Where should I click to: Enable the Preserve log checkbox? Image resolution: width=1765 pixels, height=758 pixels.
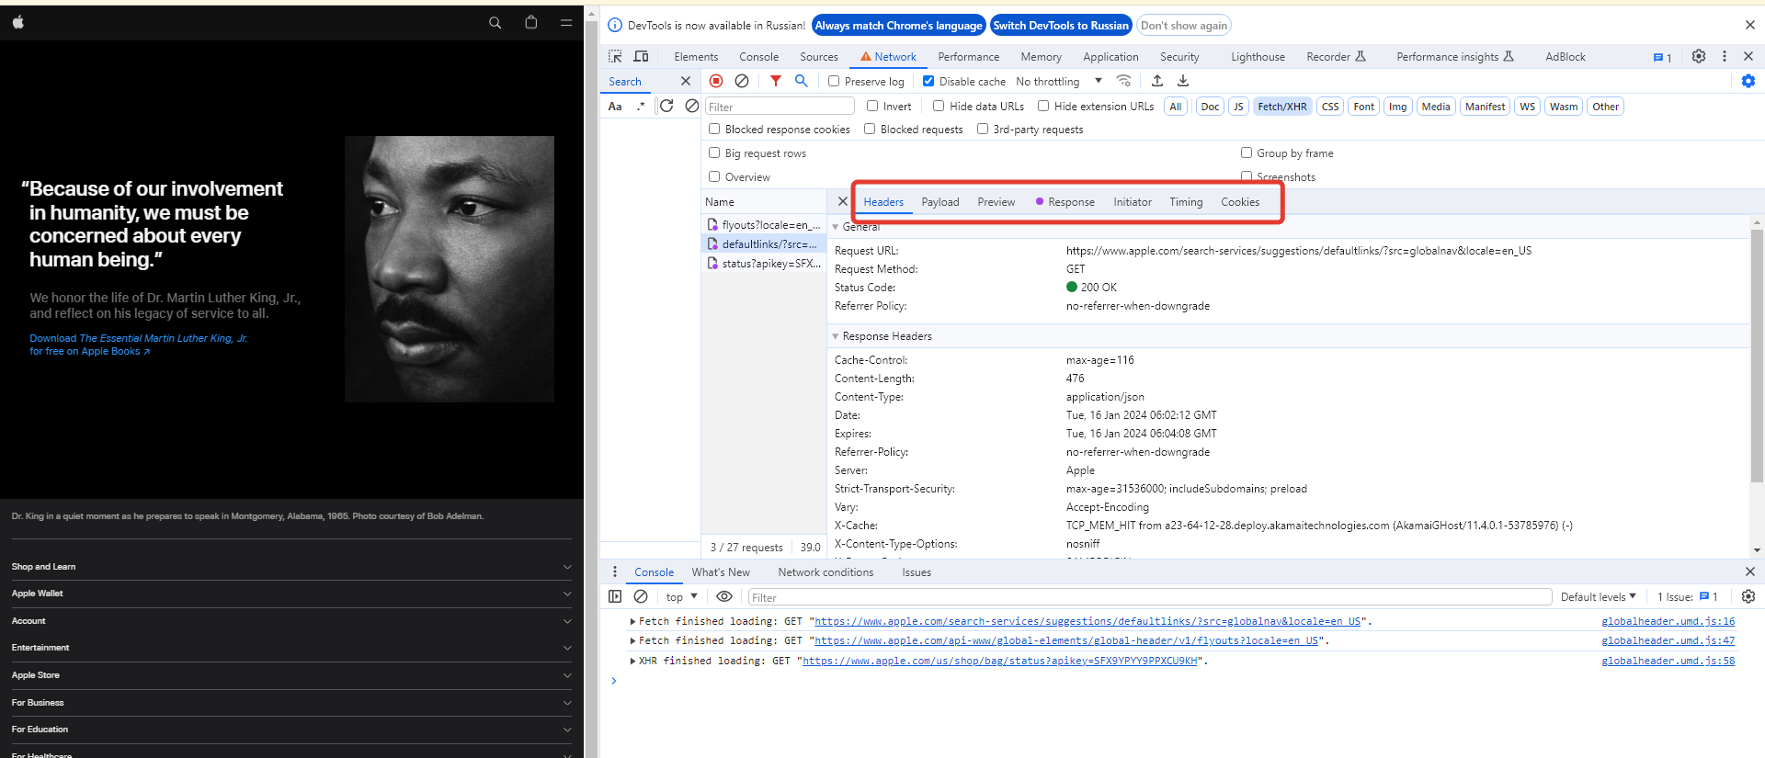834,81
